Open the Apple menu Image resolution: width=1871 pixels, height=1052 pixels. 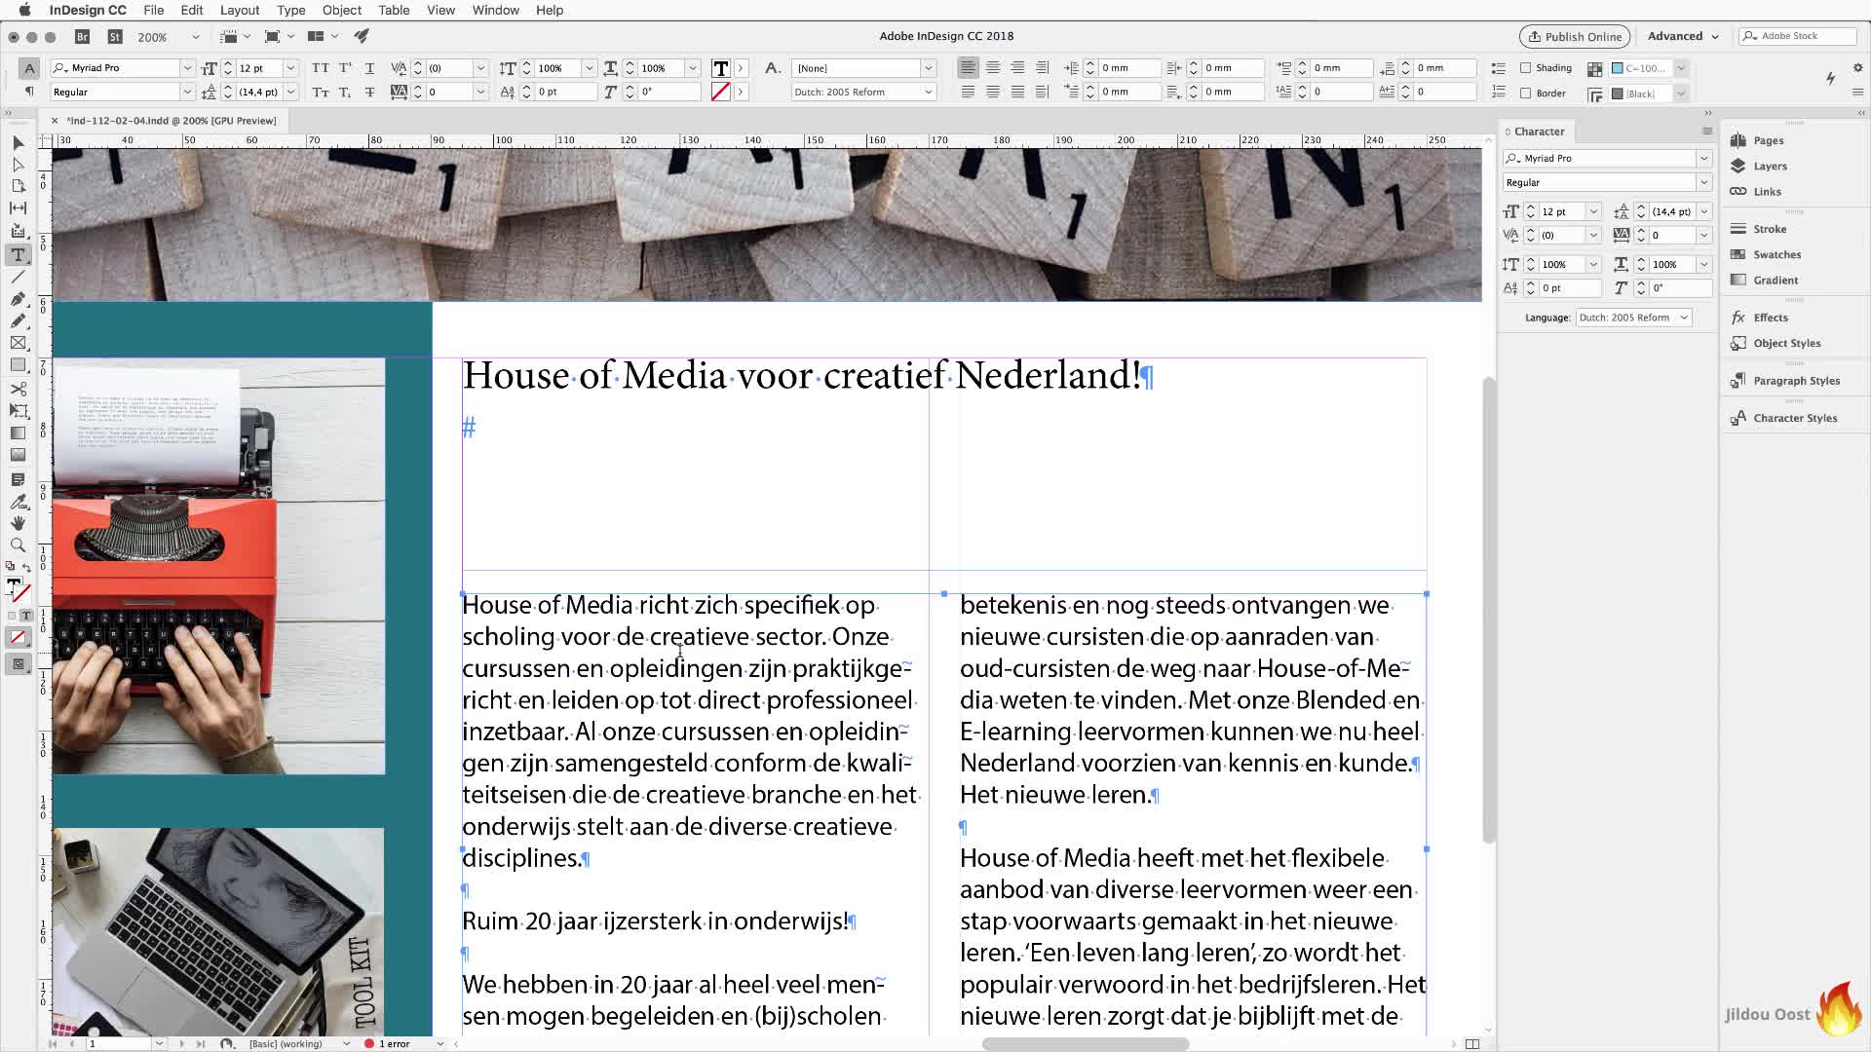[x=25, y=10]
